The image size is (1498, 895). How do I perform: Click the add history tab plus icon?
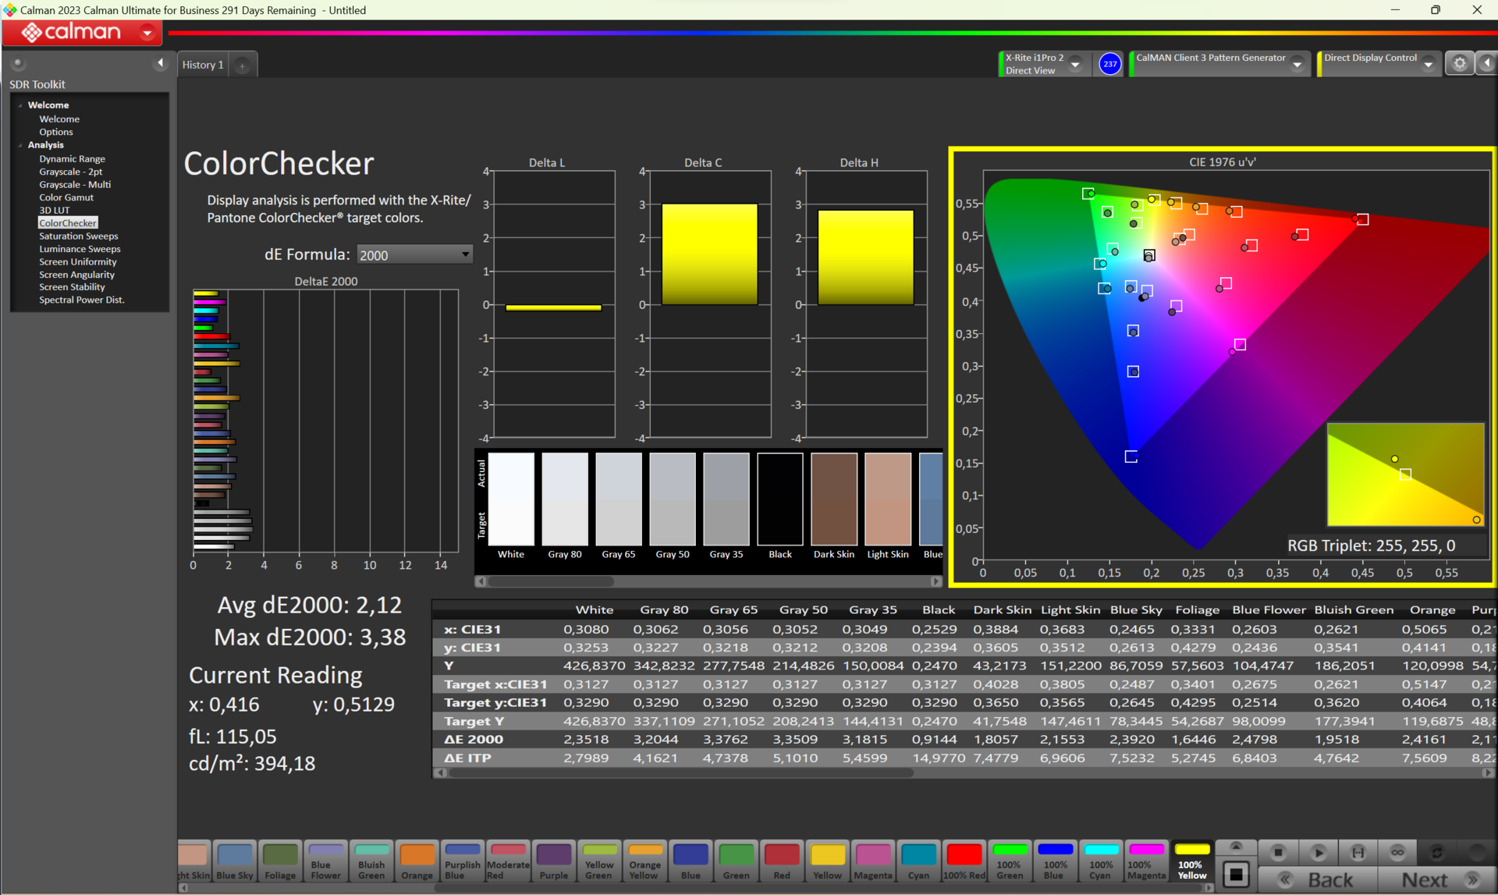(x=242, y=66)
